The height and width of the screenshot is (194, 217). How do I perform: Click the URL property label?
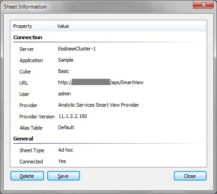tap(24, 83)
